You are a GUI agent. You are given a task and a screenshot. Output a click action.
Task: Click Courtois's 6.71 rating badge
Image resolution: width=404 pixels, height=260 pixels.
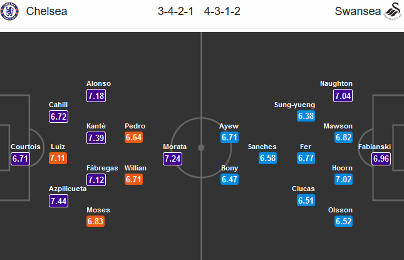pyautogui.click(x=21, y=159)
